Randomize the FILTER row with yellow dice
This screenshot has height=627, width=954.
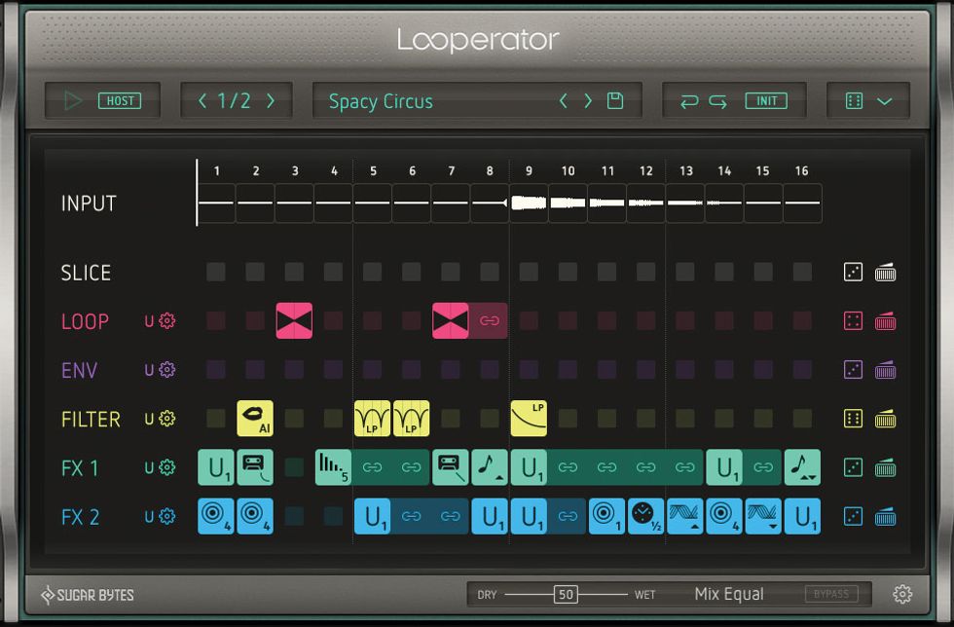point(853,419)
